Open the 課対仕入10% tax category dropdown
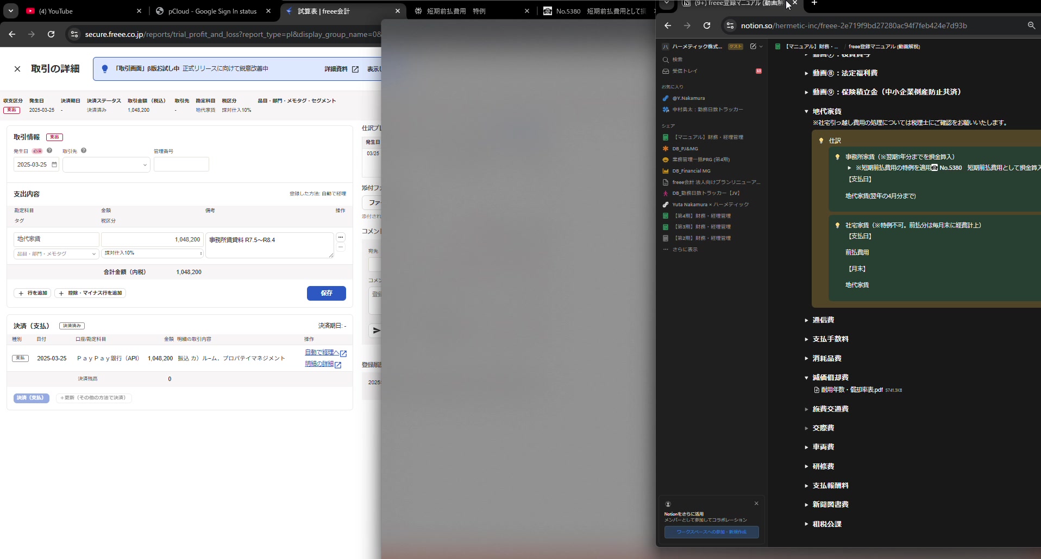Image resolution: width=1041 pixels, height=559 pixels. pos(152,253)
